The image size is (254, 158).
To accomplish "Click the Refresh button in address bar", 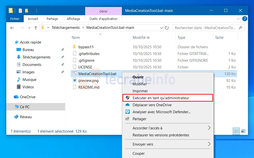I will point(167,28).
